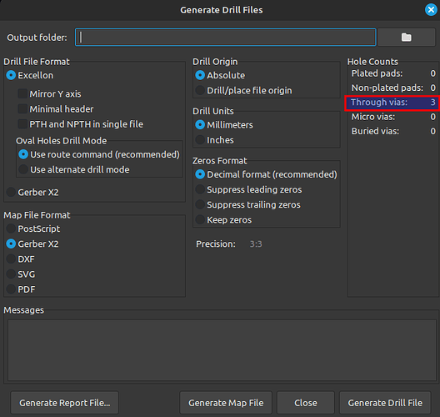Click the Generate Report File button
Viewport: 440px width, 417px height.
pyautogui.click(x=64, y=403)
